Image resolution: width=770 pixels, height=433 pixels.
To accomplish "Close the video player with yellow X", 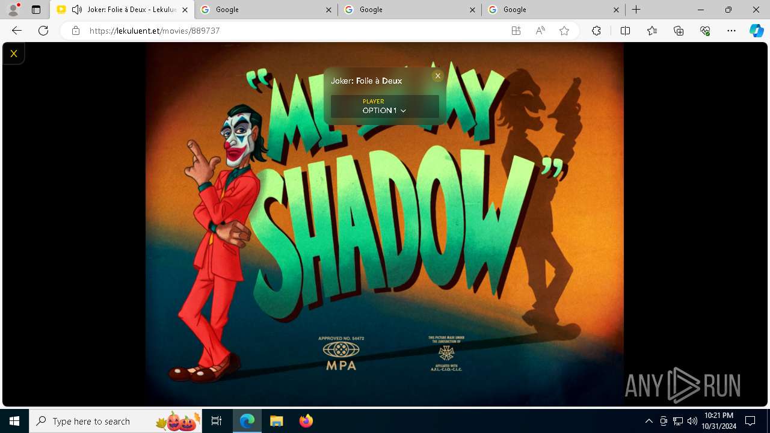I will [x=13, y=54].
